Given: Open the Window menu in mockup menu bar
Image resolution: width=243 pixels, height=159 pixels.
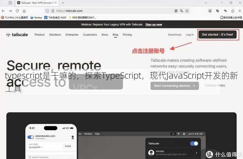Looking at the screenshot, I should click(88, 134).
